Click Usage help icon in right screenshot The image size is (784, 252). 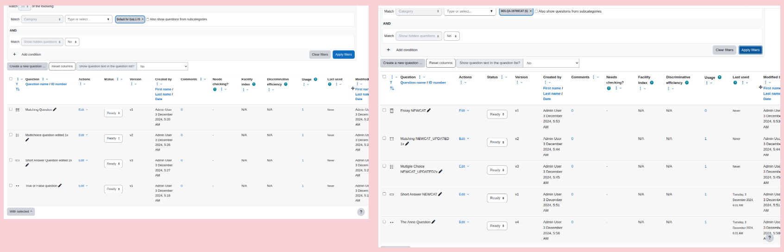tap(720, 77)
